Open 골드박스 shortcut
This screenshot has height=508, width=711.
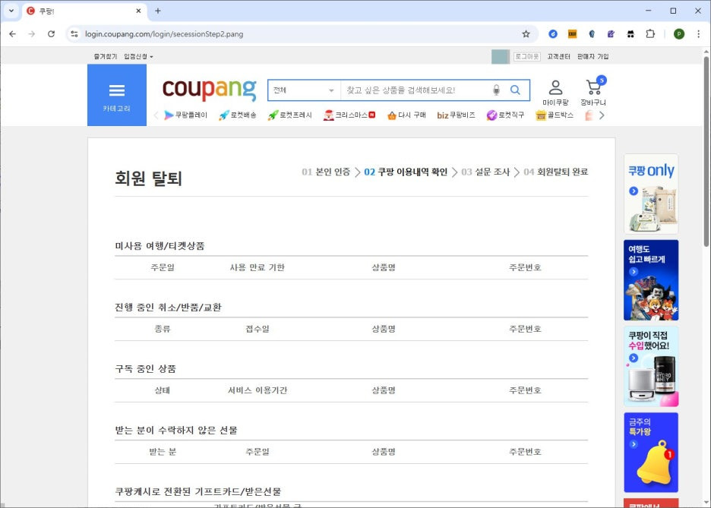pos(554,115)
